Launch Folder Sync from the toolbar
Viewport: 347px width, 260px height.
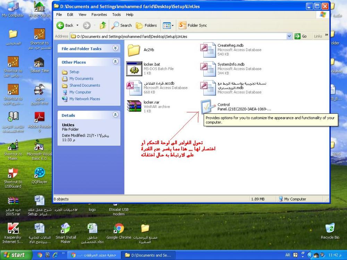193,25
